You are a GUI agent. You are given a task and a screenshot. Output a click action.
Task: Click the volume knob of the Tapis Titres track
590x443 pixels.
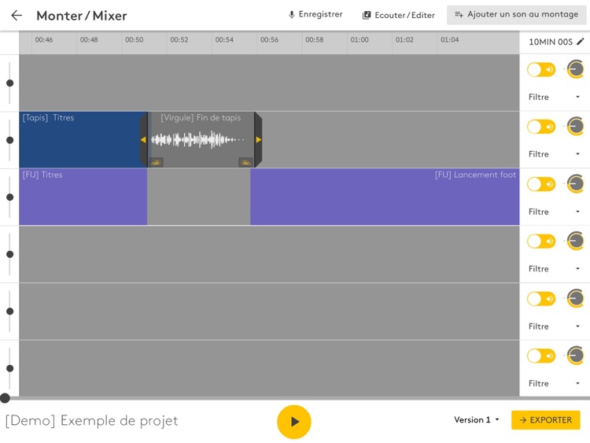tap(575, 127)
